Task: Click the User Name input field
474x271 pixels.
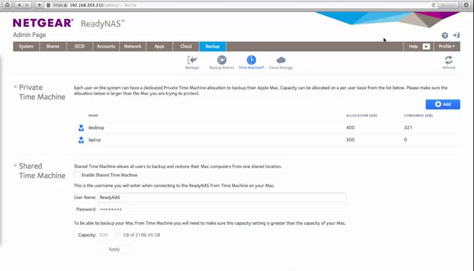Action: [x=222, y=198]
